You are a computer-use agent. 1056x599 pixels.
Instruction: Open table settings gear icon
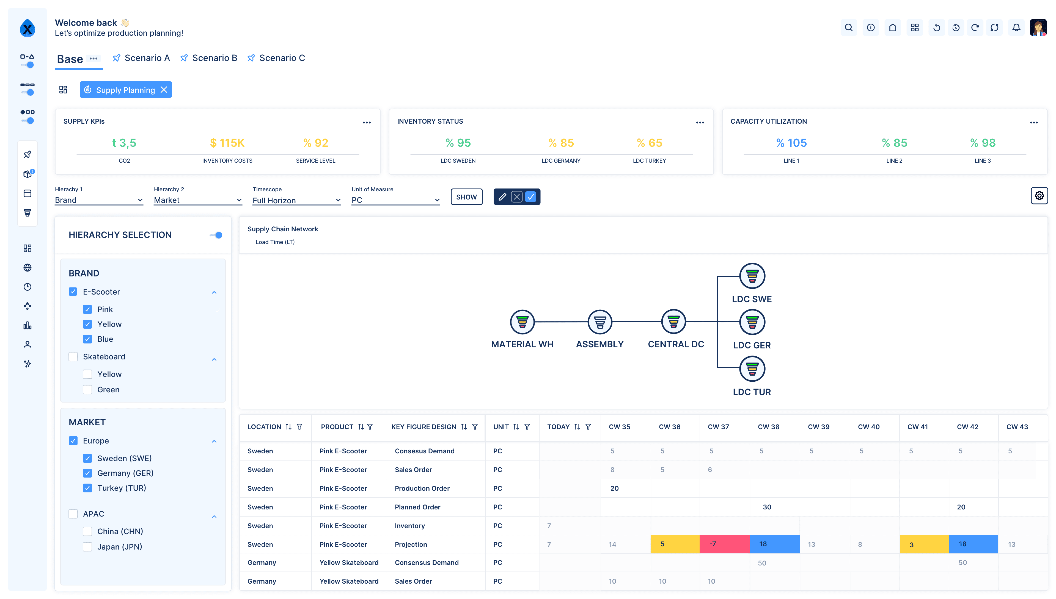[1039, 196]
